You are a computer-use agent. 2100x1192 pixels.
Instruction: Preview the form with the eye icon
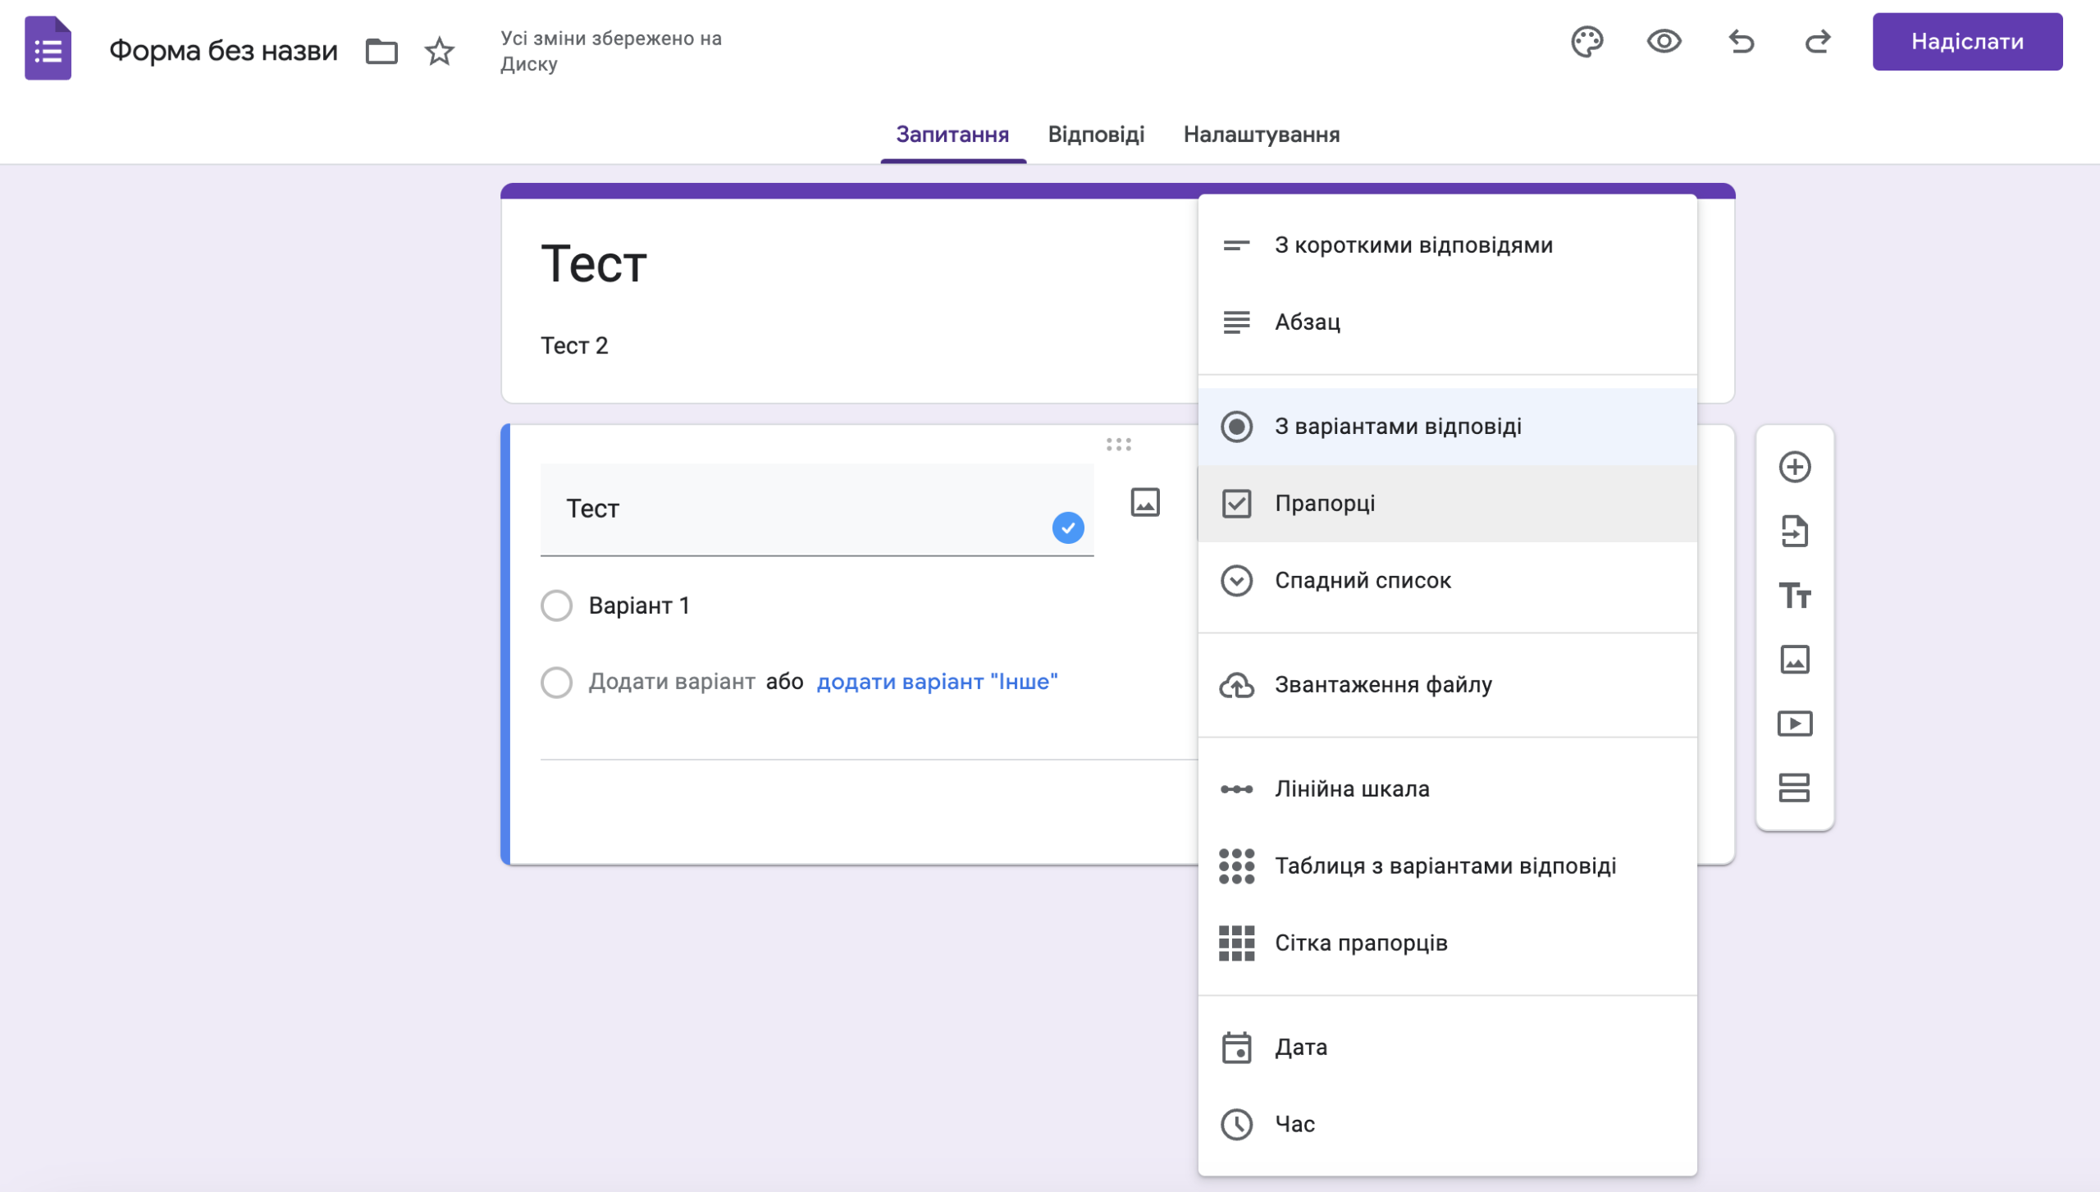point(1664,42)
